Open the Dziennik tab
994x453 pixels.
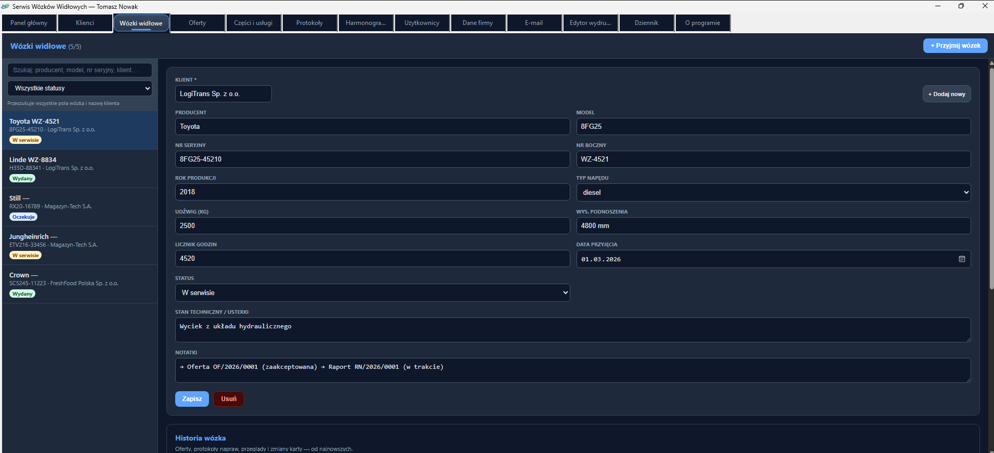[x=646, y=23]
